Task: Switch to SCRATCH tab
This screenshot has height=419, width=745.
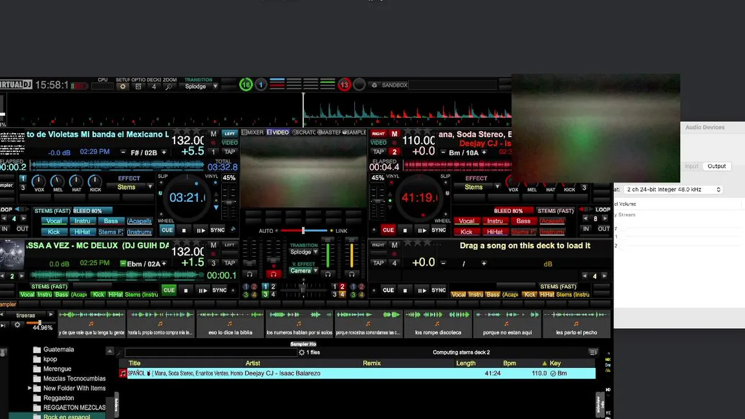Action: point(303,133)
